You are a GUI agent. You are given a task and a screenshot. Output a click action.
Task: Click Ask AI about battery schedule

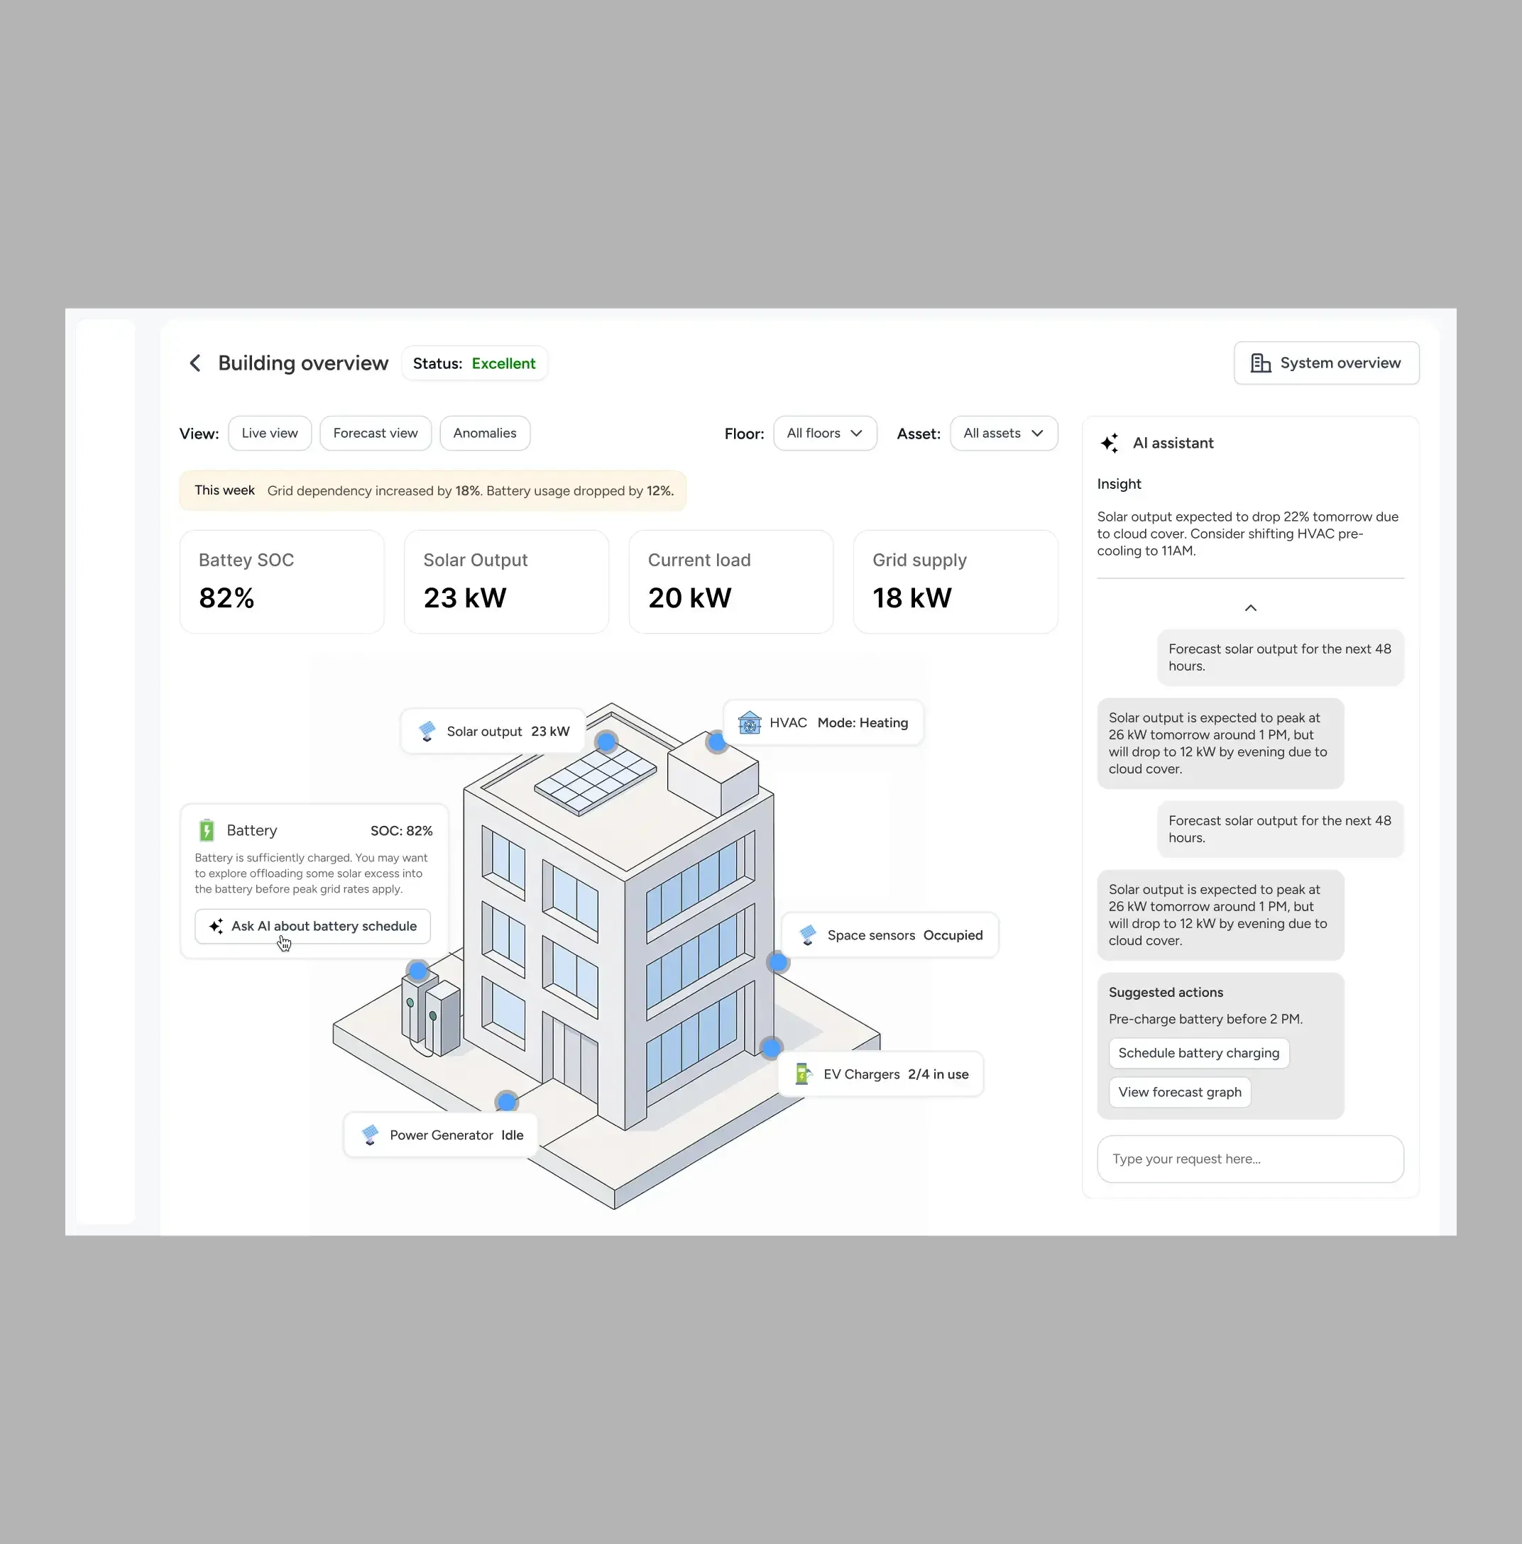[312, 926]
